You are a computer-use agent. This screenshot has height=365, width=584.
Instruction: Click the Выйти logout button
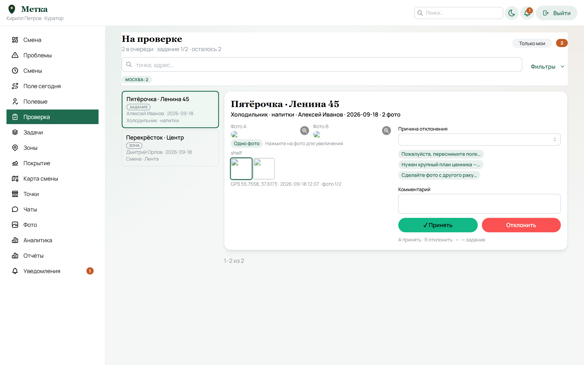[x=556, y=13]
